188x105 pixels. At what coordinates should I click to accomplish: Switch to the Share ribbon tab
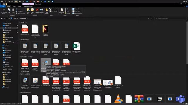[x=14, y=6]
